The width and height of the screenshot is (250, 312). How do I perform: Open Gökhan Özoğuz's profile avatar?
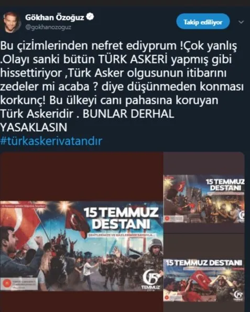click(x=12, y=22)
